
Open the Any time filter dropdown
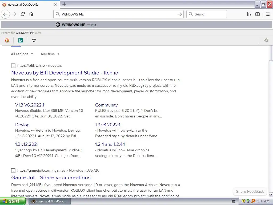point(50,54)
